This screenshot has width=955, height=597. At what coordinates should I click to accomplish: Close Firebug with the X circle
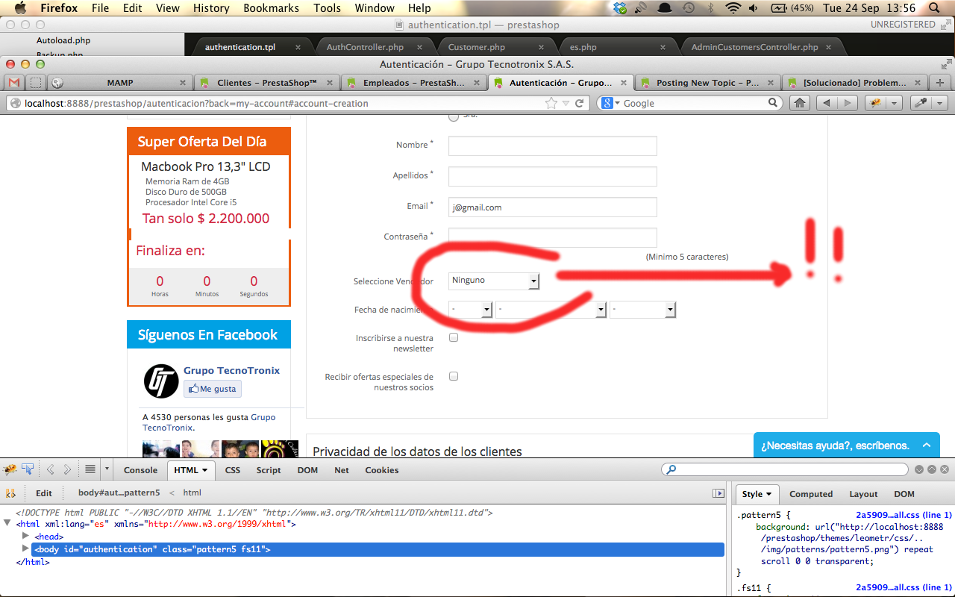pos(945,469)
